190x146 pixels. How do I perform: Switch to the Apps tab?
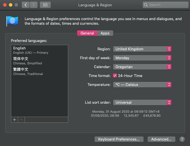click(105, 33)
